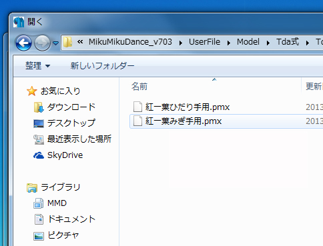Click file icon of 紅一葉ひだり手用.pmx
Viewport: 323px width, 246px height.
137,107
